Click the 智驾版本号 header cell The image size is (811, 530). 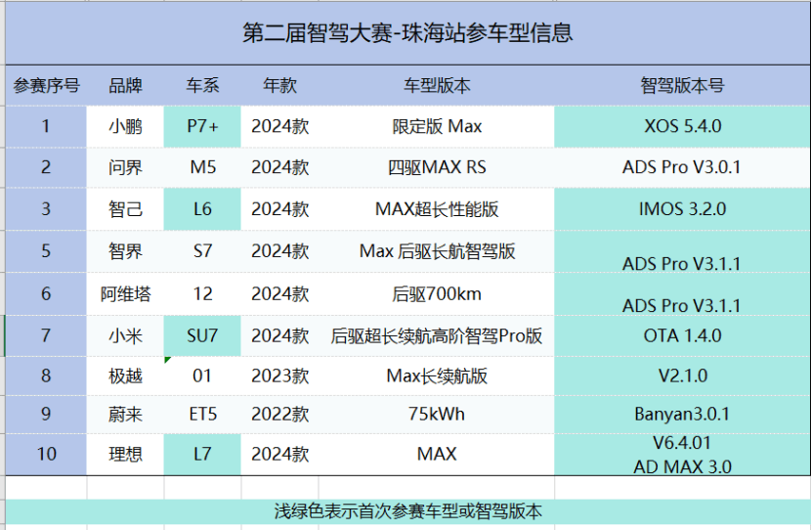pos(682,86)
